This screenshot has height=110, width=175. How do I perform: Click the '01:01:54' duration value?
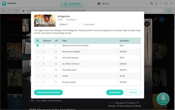point(123,52)
